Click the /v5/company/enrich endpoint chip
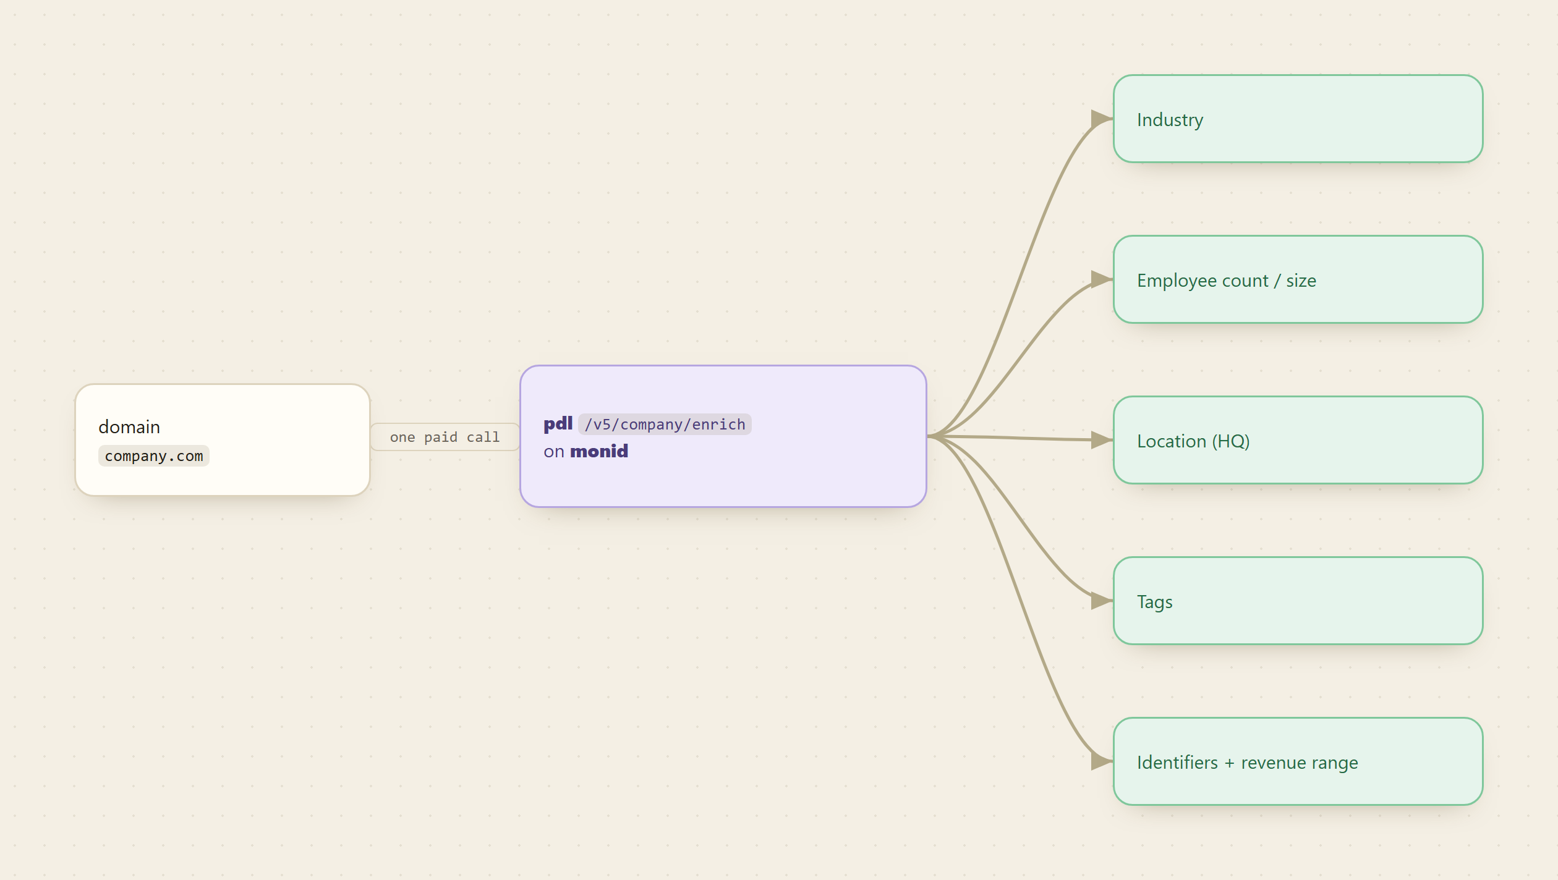The width and height of the screenshot is (1558, 880). click(x=665, y=425)
